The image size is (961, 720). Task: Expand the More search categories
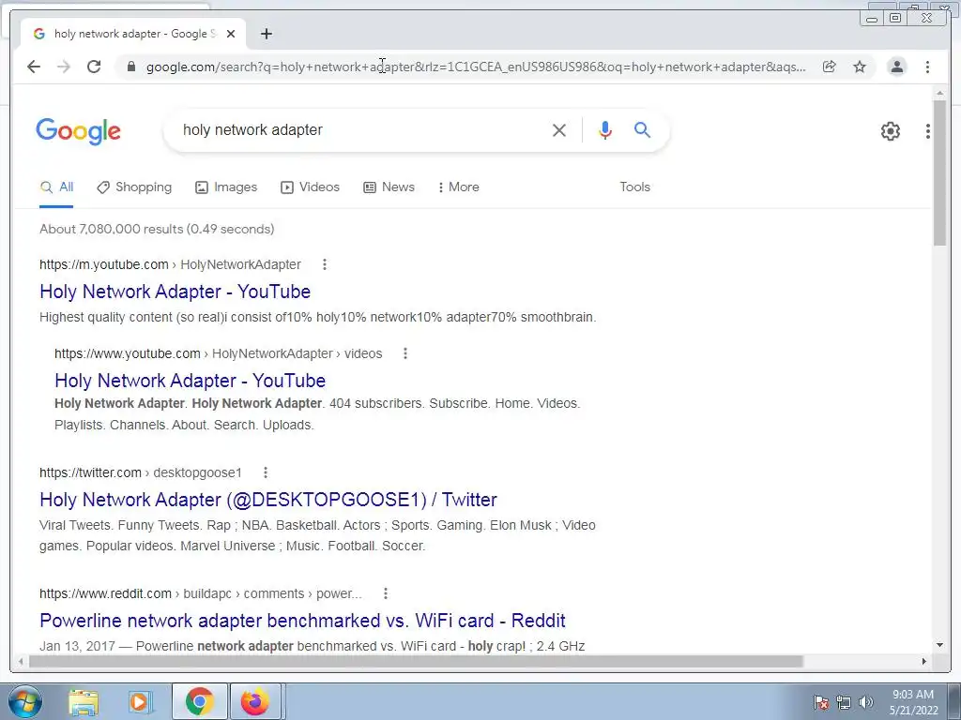(458, 187)
